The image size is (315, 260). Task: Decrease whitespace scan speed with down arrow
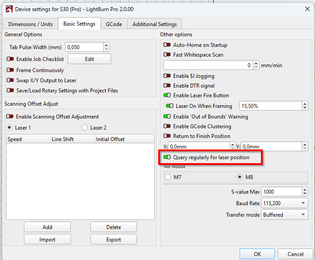pyautogui.click(x=256, y=67)
